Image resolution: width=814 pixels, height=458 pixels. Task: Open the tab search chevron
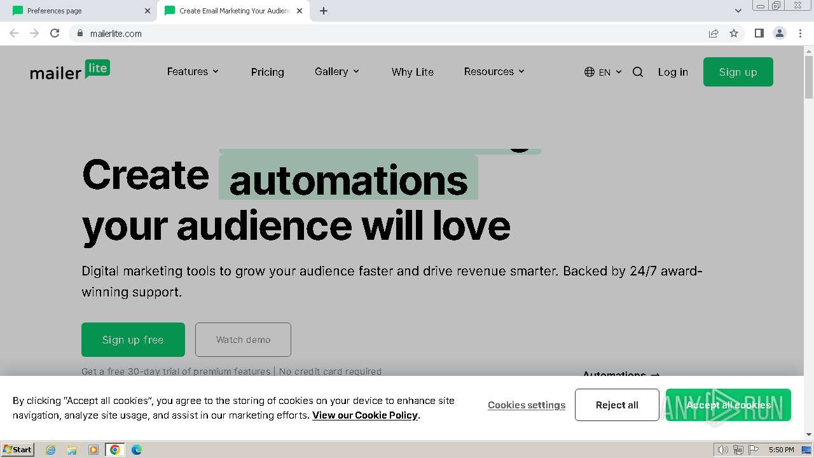click(738, 11)
